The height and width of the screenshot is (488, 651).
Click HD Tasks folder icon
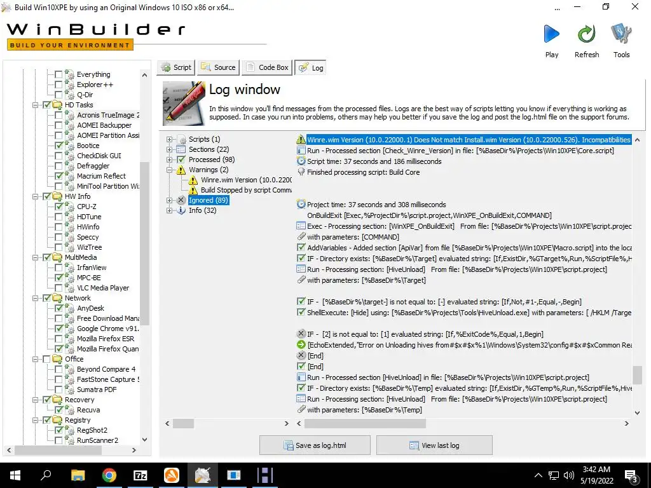(57, 105)
